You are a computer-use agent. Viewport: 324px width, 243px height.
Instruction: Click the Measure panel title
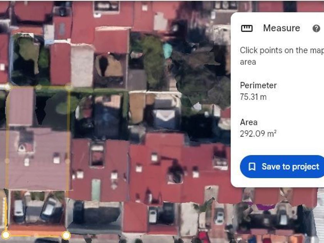coord(282,28)
